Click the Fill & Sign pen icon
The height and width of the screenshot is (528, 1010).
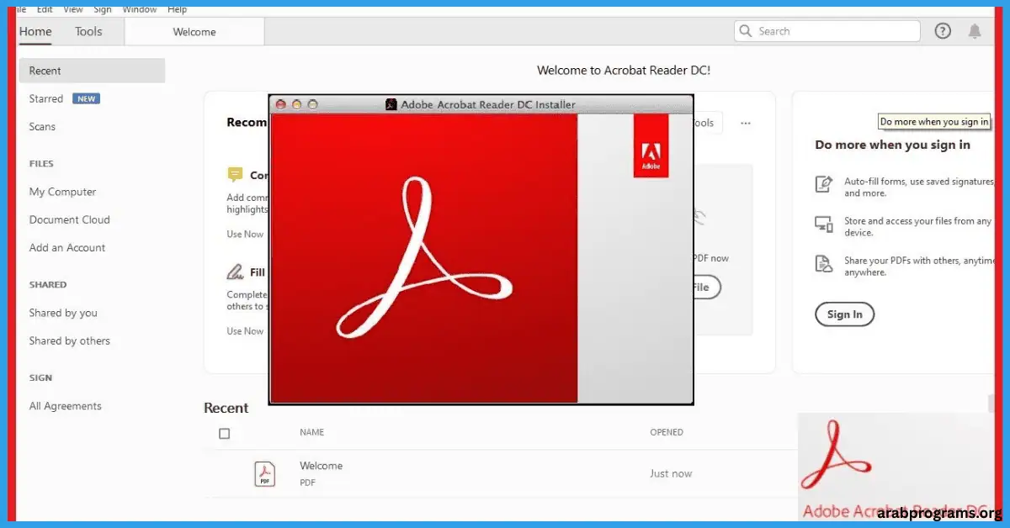pos(235,272)
